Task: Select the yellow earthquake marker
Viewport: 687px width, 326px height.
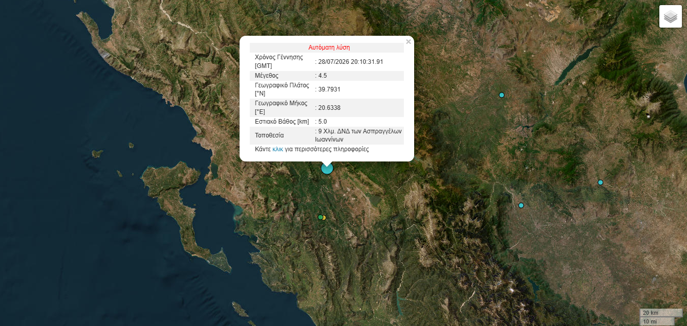Action: (325, 218)
